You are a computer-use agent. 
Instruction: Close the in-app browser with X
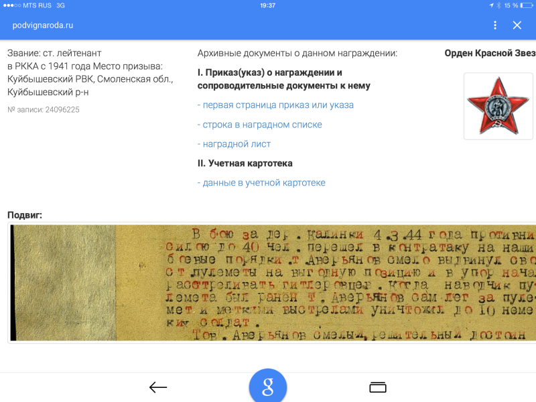point(517,25)
